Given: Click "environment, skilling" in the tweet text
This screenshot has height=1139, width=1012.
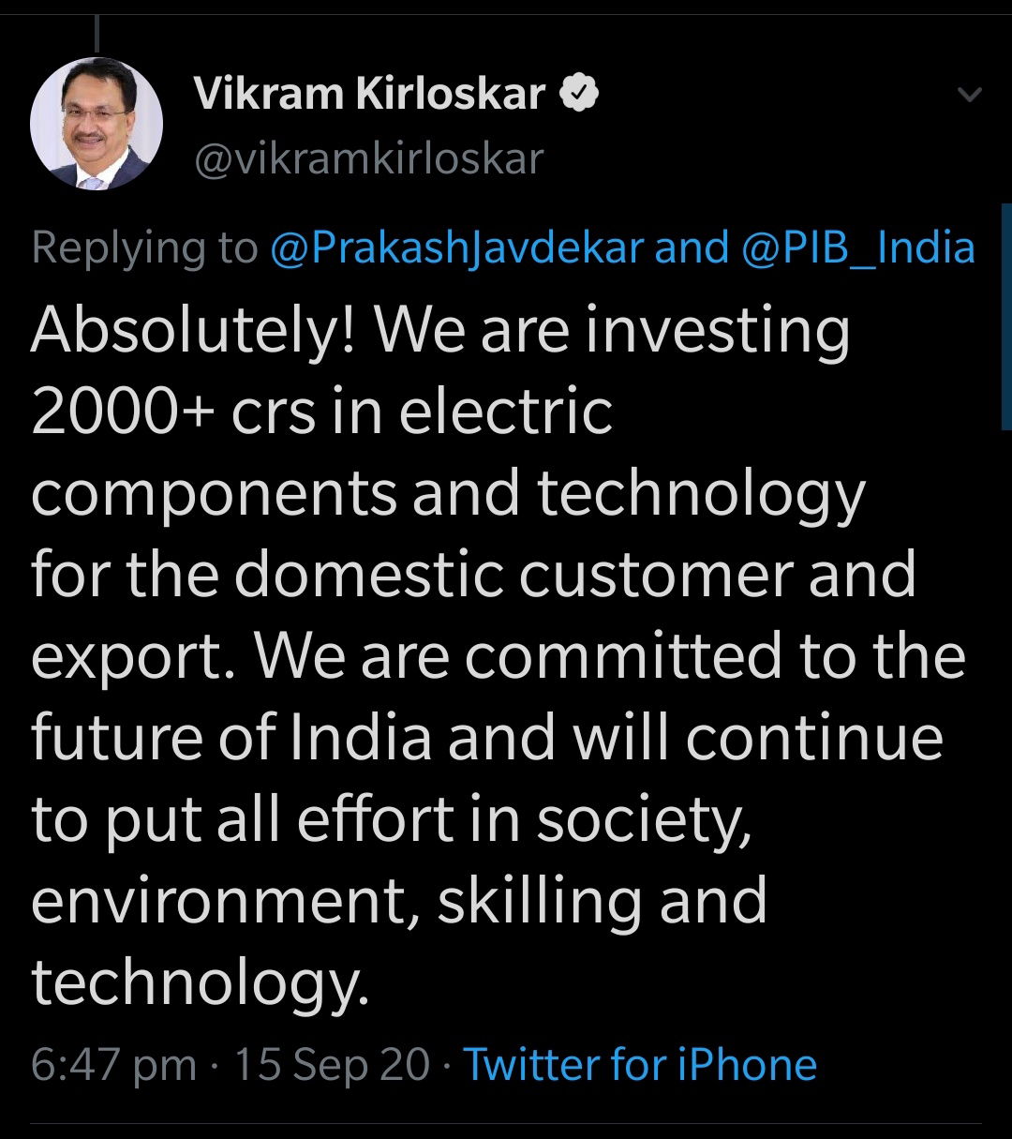Looking at the screenshot, I should click(x=336, y=902).
